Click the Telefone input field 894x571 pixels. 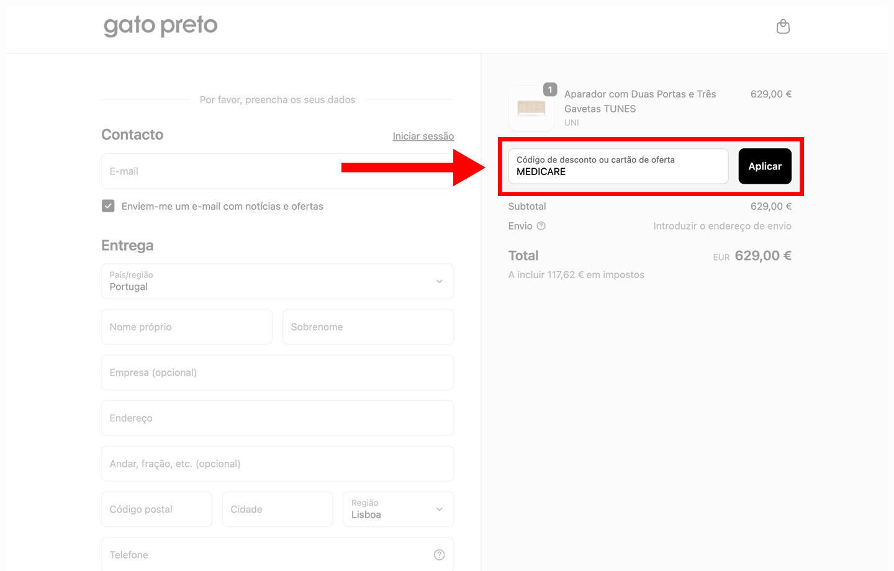[x=267, y=555]
